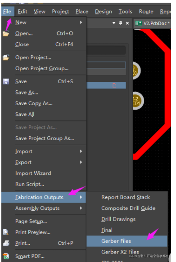Choose Print... entry
The image size is (176, 262).
pos(44,243)
